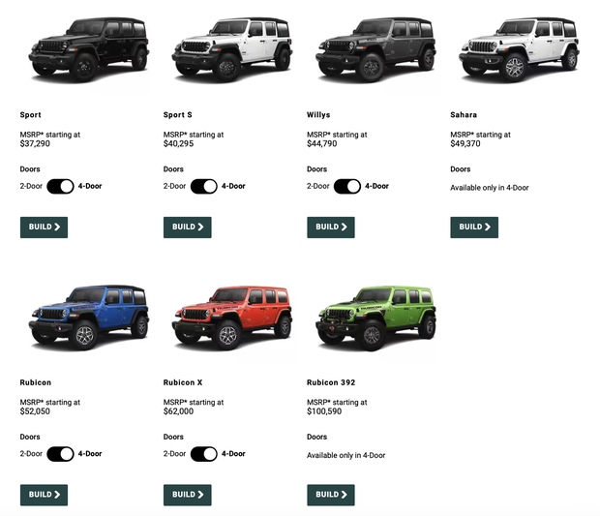The height and width of the screenshot is (516, 600).
Task: Build the Rubicon 392
Action: click(331, 495)
